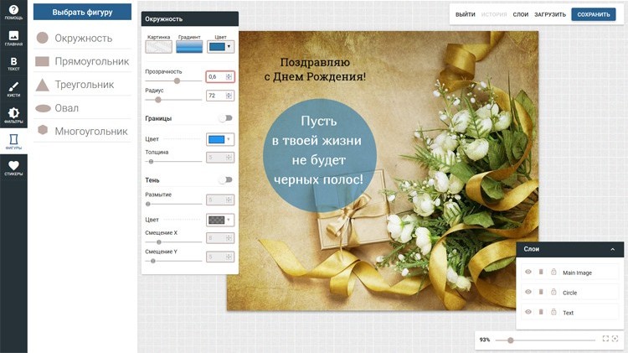Click the Смещение Y slider handle
This screenshot has width=628, height=353.
click(x=153, y=261)
